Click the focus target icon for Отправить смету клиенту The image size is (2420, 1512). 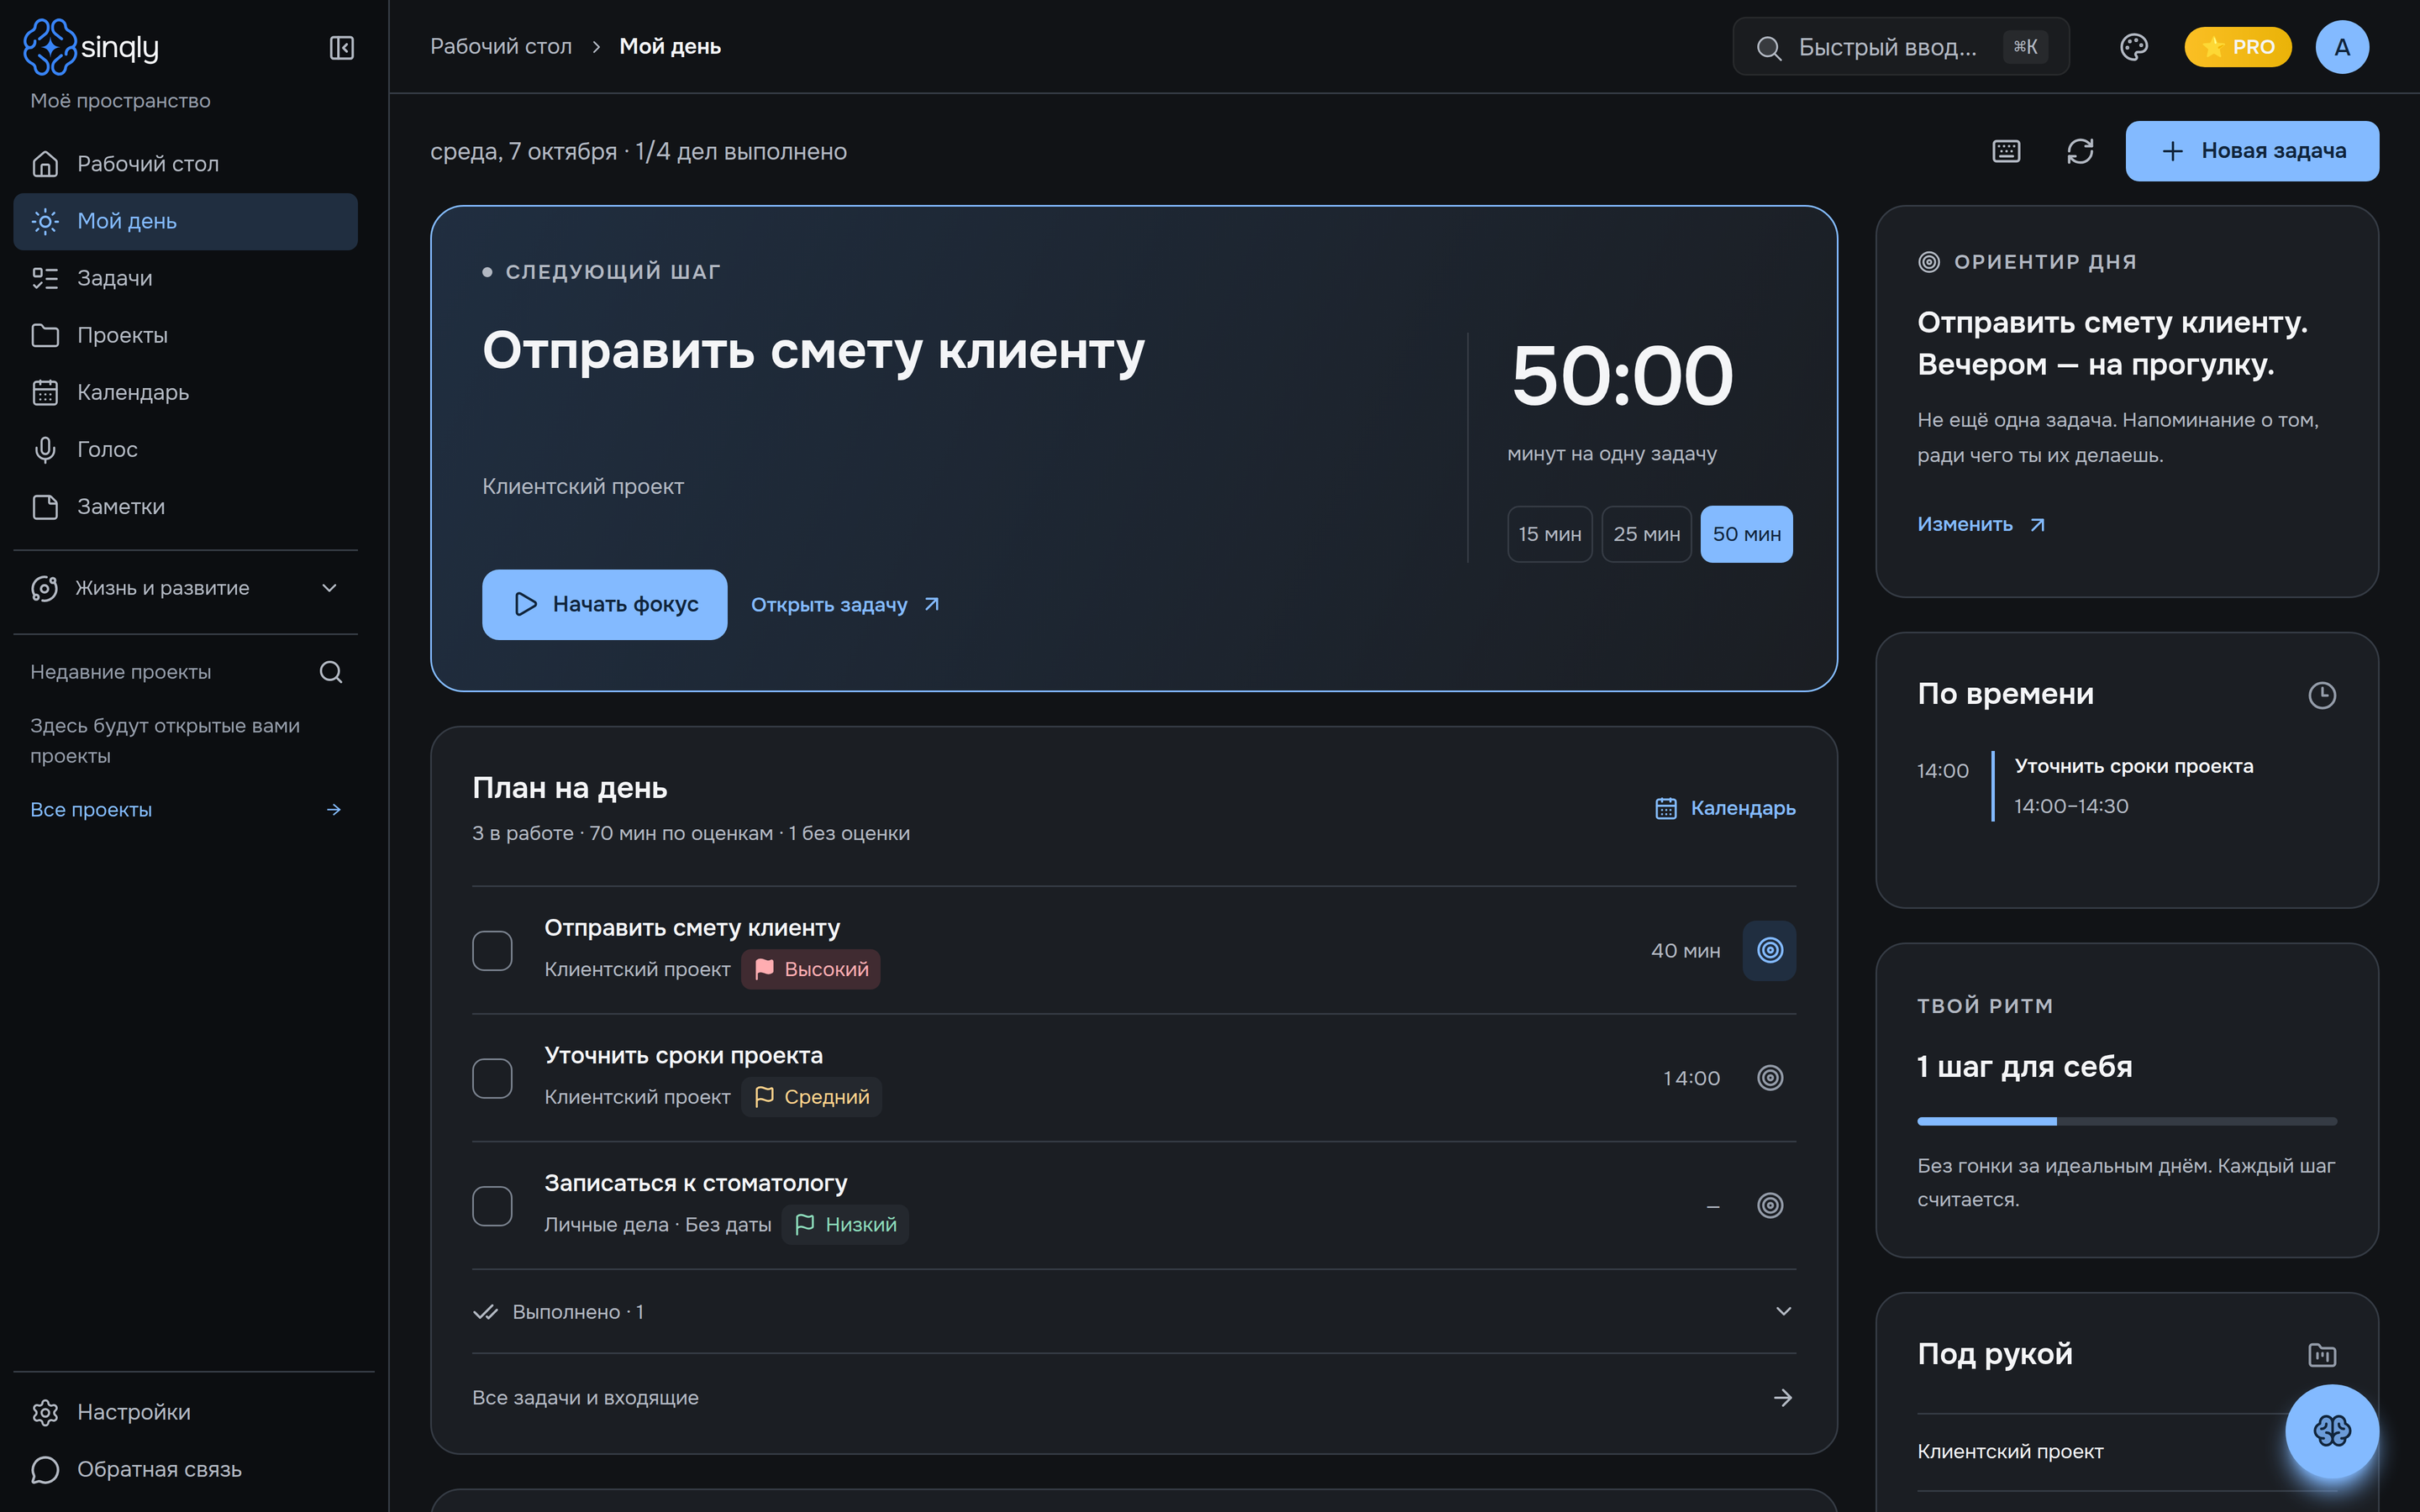[1770, 950]
